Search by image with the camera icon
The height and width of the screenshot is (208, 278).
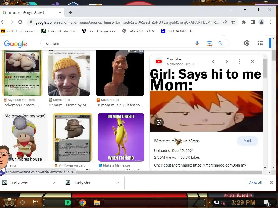pos(209,43)
